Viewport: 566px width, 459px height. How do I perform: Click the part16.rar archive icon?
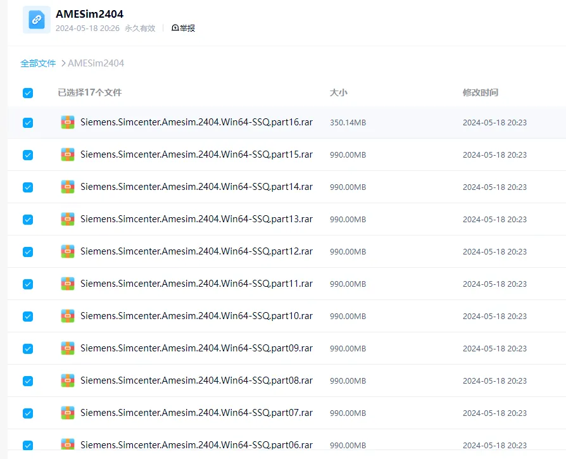pos(68,122)
